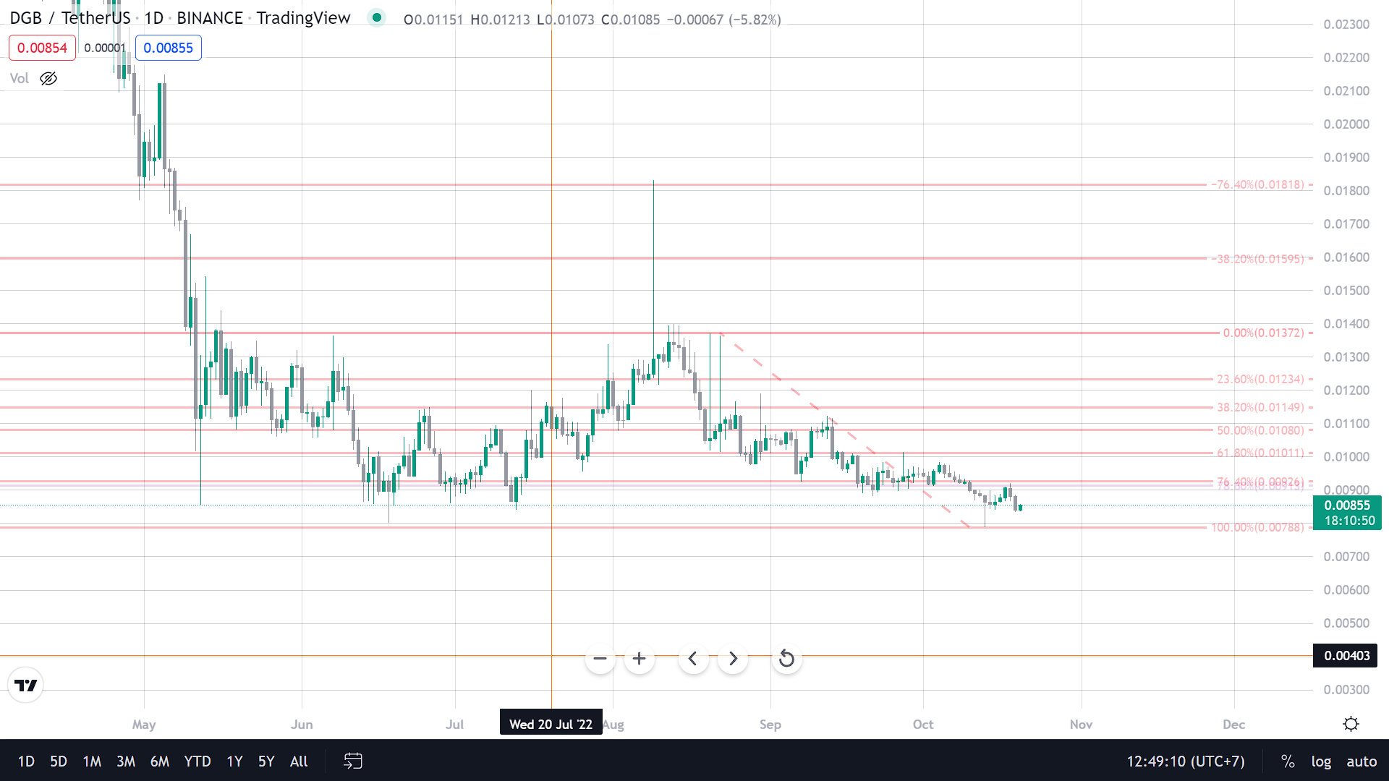Viewport: 1389px width, 781px height.
Task: Click 0.02000 price axis label
Action: pyautogui.click(x=1346, y=124)
